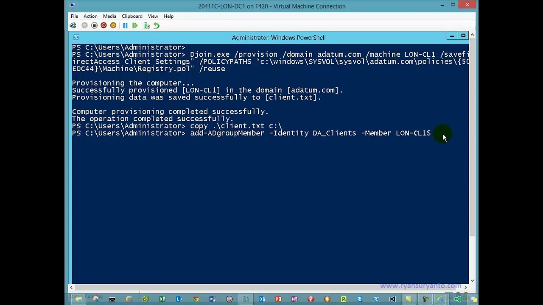Click the horizontal scroll right arrow

click(x=465, y=287)
